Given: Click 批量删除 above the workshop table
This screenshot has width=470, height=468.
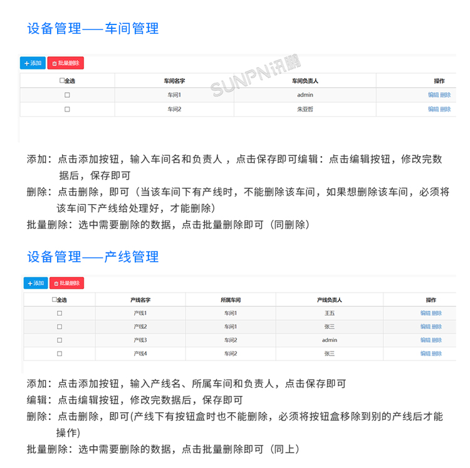Looking at the screenshot, I should (65, 63).
